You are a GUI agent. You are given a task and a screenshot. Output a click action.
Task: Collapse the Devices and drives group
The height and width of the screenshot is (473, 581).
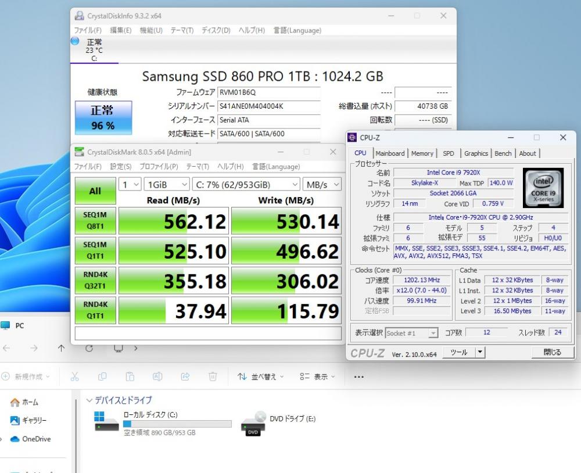[89, 400]
